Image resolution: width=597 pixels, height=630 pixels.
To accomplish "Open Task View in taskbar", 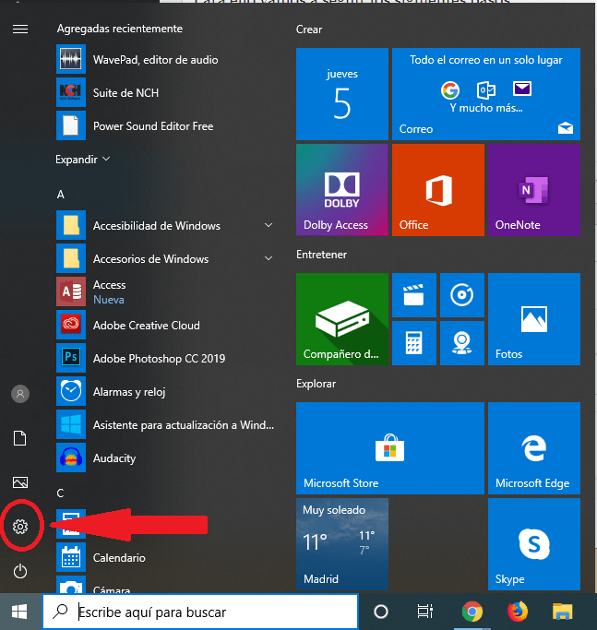I will (x=425, y=612).
